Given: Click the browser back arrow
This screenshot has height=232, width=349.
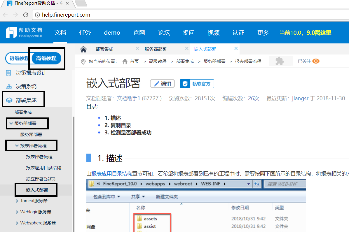Looking at the screenshot, I should 5,15.
